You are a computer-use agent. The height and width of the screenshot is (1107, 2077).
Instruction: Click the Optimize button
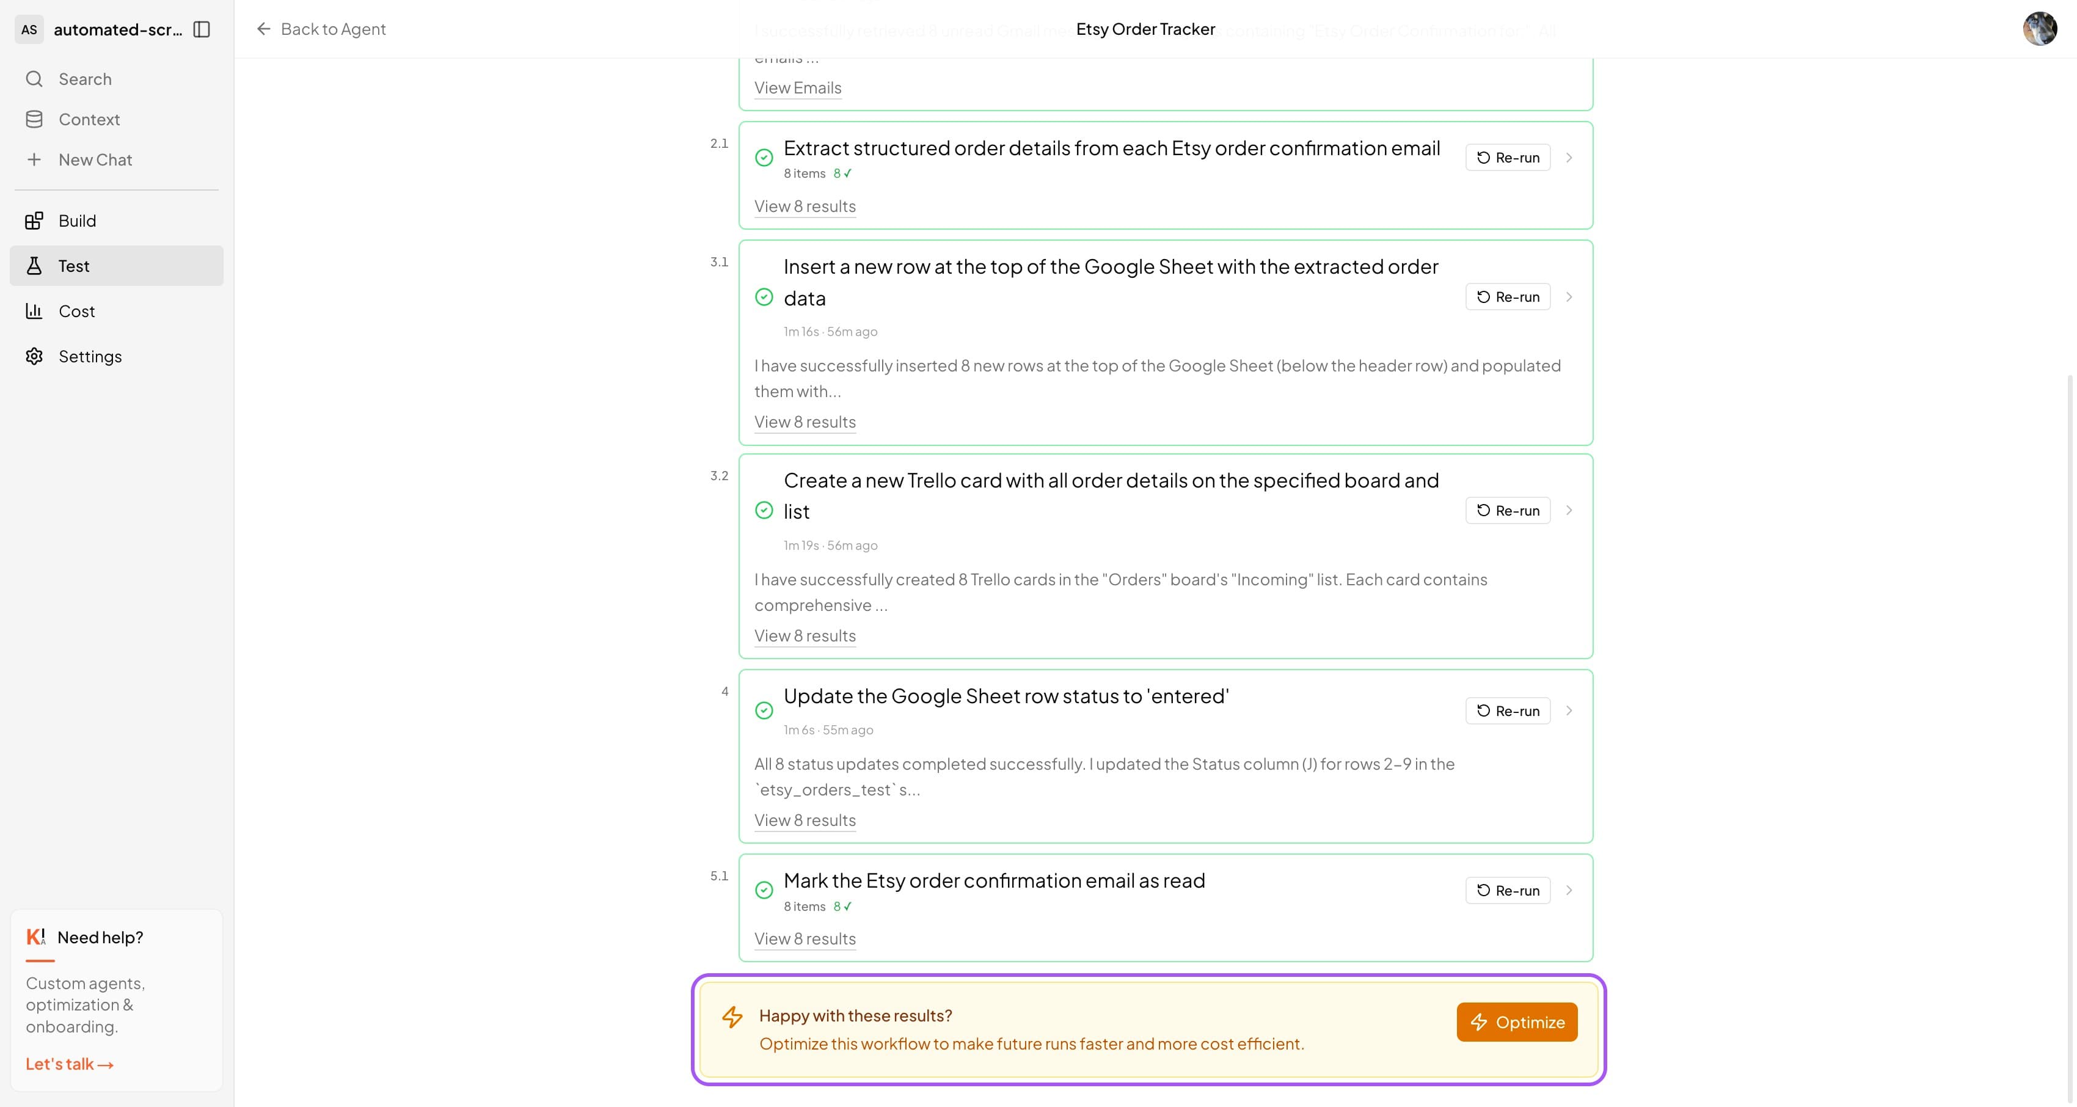[x=1517, y=1021]
